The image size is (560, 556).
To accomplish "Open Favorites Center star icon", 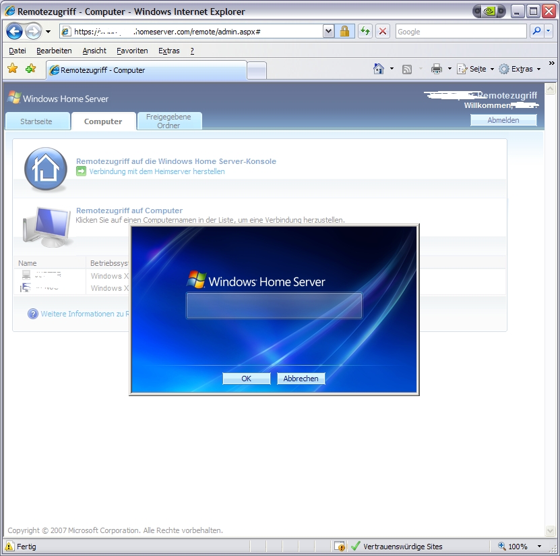I will coord(13,68).
